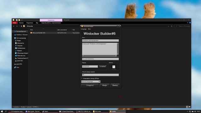Screen dimensions: 201x113
Task: Select the WinLocker Builder V0.6 file
Action: [x=39, y=33]
